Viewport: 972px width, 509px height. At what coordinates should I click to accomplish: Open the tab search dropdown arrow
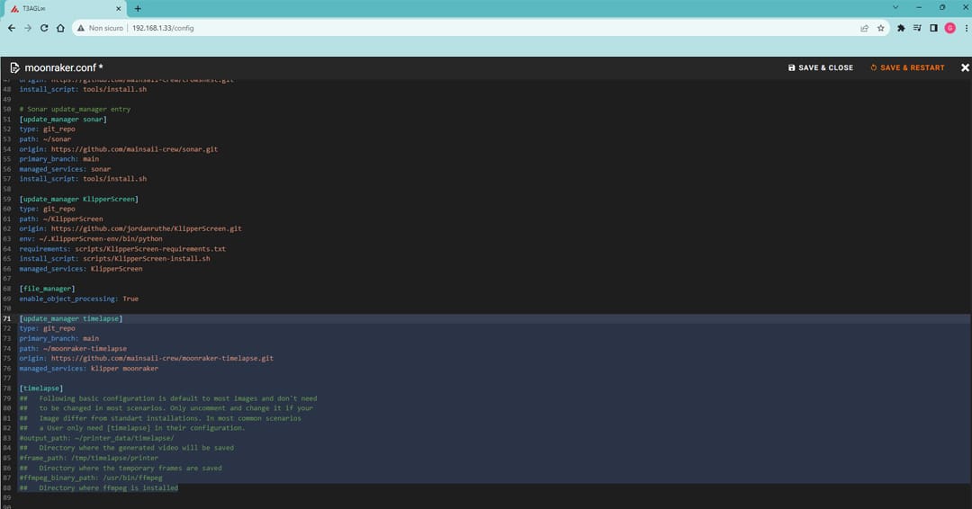[x=895, y=7]
